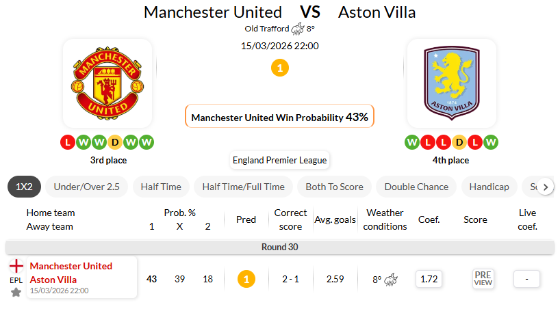
Task: Click the orange prediction circle below match date
Action: point(279,68)
